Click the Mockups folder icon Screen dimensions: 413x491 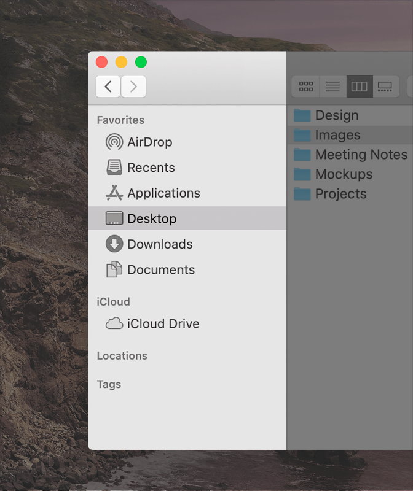coord(302,174)
